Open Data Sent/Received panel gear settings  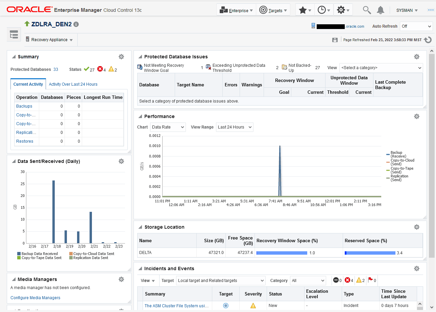121,161
